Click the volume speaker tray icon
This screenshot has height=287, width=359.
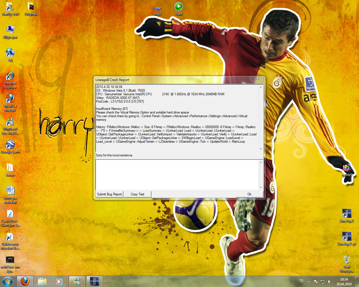click(330, 281)
